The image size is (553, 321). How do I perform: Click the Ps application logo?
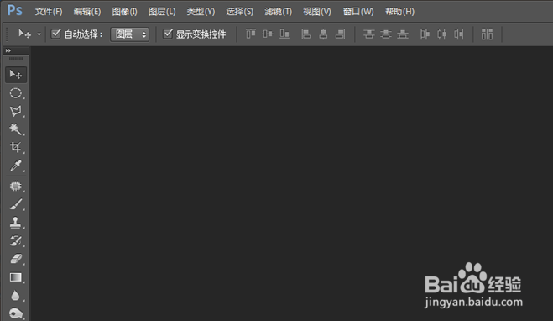pyautogui.click(x=15, y=11)
